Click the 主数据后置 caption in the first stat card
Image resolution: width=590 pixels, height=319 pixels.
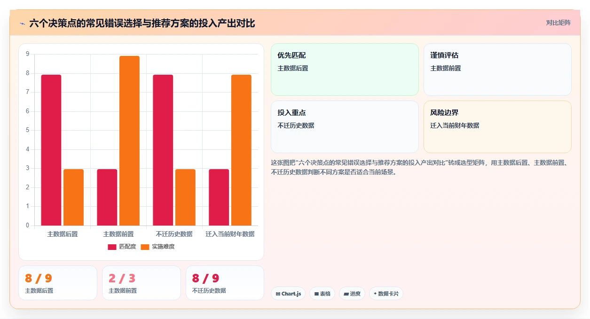(x=39, y=291)
